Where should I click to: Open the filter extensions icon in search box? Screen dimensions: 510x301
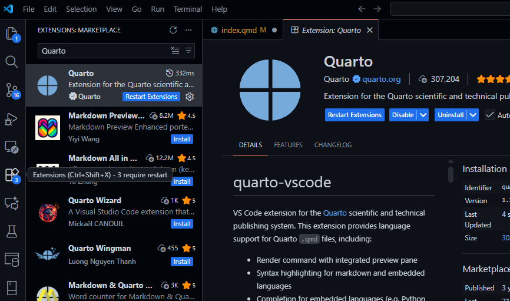[188, 51]
